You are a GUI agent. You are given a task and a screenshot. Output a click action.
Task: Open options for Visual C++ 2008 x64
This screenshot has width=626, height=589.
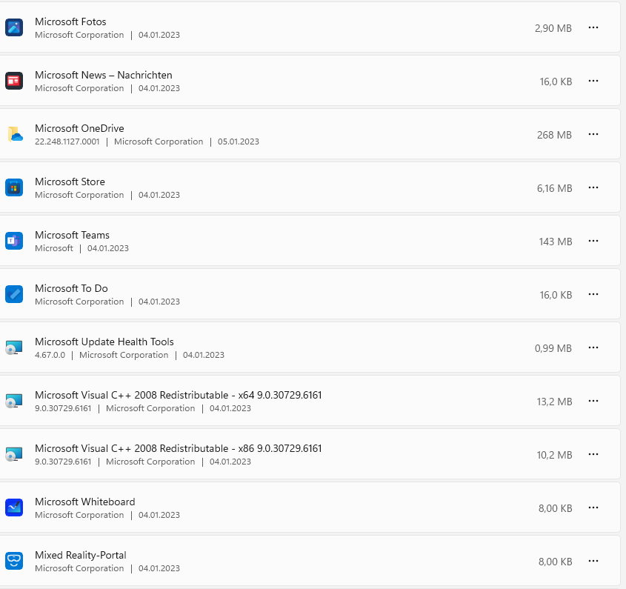(593, 401)
